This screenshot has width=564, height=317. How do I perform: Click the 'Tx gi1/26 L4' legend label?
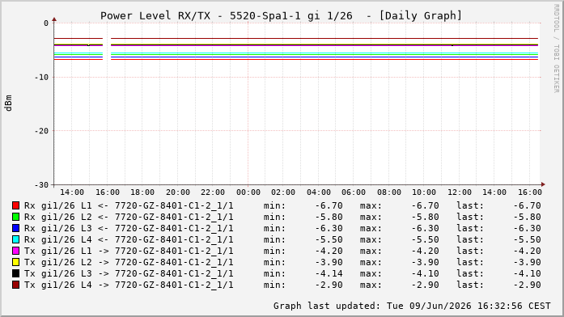point(58,285)
